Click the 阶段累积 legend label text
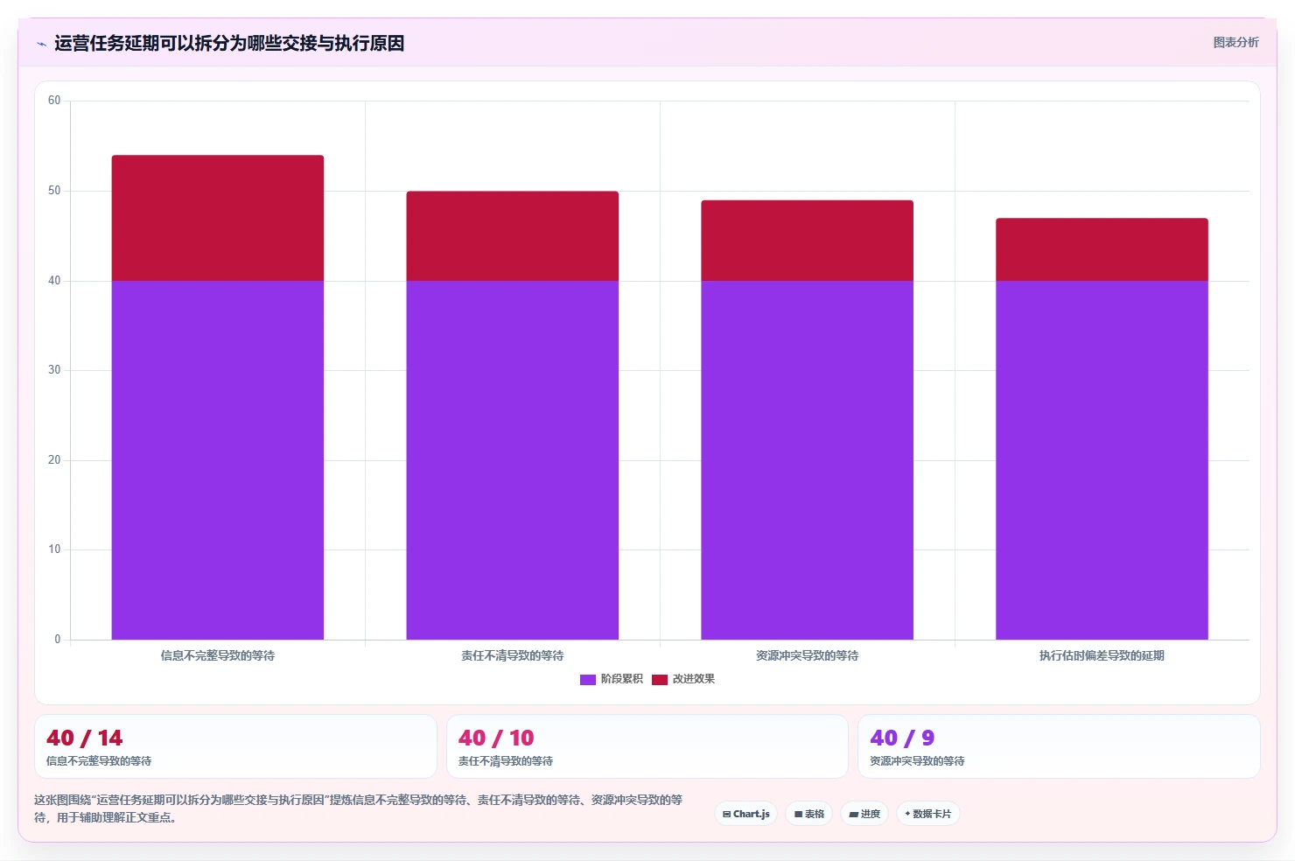Viewport: 1295px width, 861px height. (621, 679)
